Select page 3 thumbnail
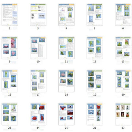Viewport: 132px width, 132px height. coord(38,15)
